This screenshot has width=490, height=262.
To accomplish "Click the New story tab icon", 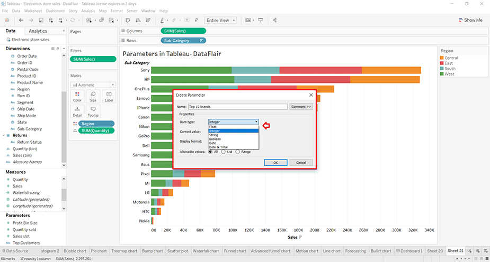I will pos(486,251).
